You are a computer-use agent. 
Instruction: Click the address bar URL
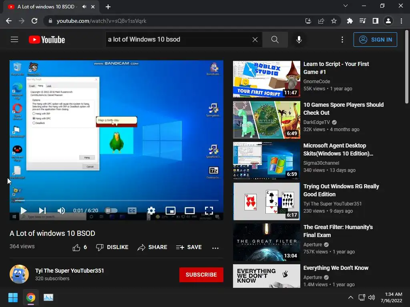click(x=101, y=21)
